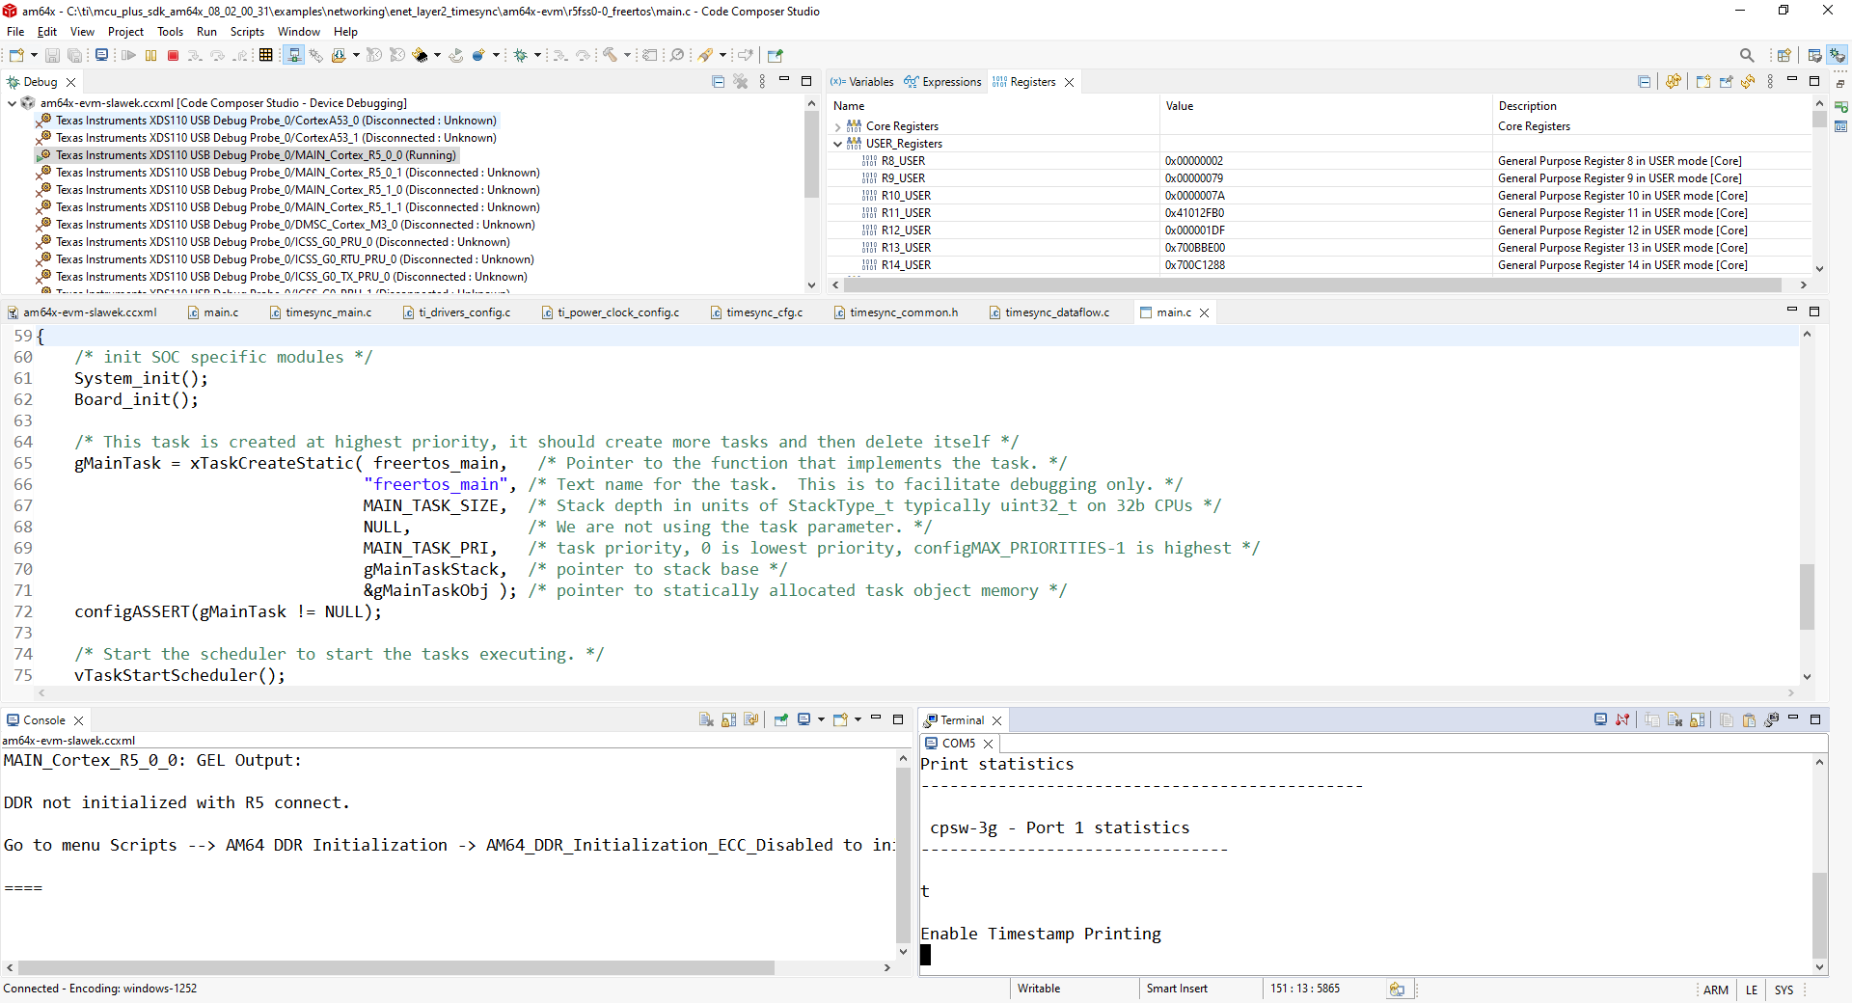Select the R13_USER register row
The image size is (1852, 1003).
(x=1321, y=248)
